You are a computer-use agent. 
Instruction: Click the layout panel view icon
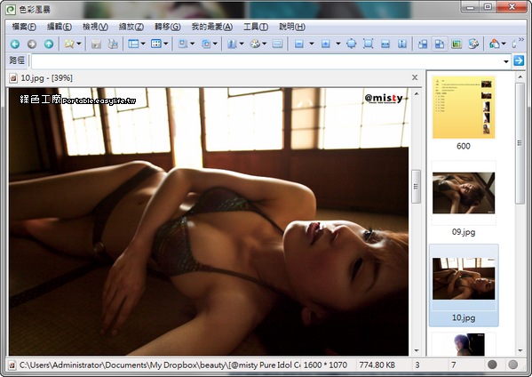coord(133,44)
